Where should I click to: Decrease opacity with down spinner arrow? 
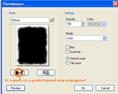[83, 25]
